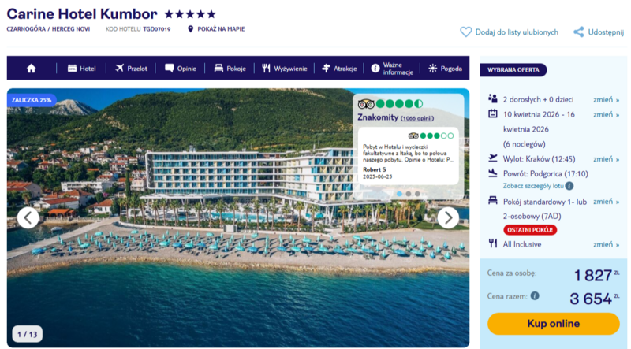631x349 pixels.
Task: Click the heart icon for favorites list
Action: click(x=465, y=32)
